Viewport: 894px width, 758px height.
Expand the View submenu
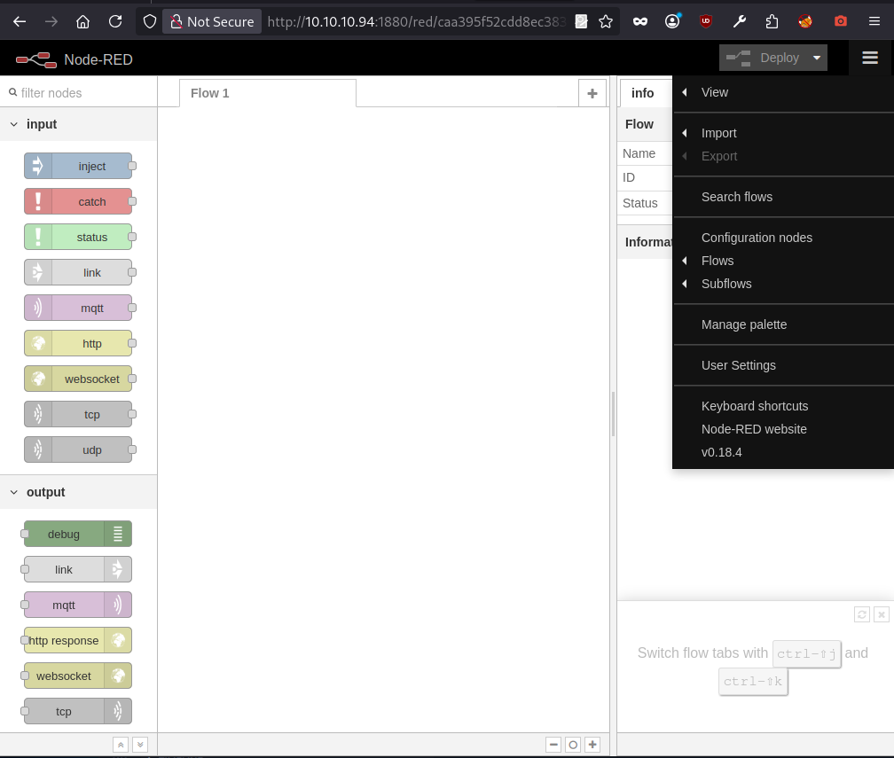point(714,92)
